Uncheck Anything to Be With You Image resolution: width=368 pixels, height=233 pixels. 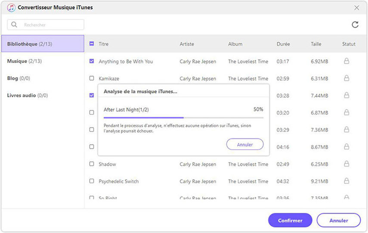[92, 61]
